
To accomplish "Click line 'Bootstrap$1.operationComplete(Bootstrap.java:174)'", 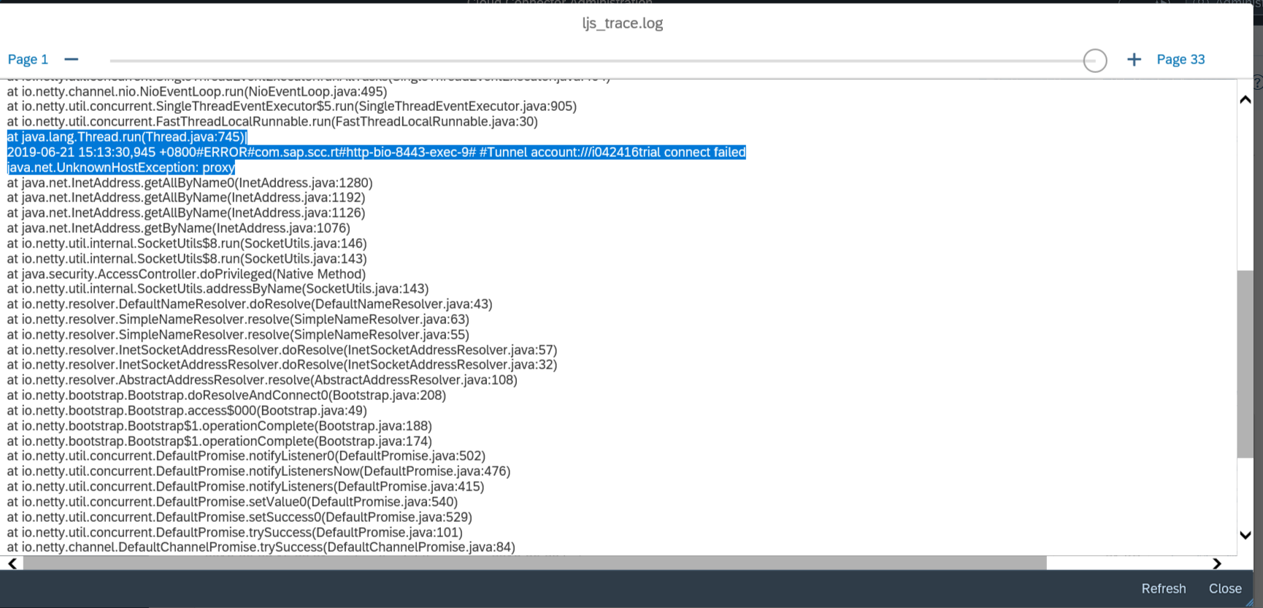I will click(x=220, y=442).
